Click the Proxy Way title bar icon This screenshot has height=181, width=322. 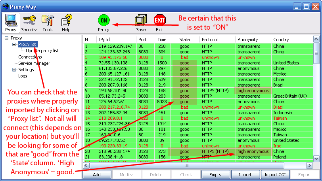[x=5, y=6]
